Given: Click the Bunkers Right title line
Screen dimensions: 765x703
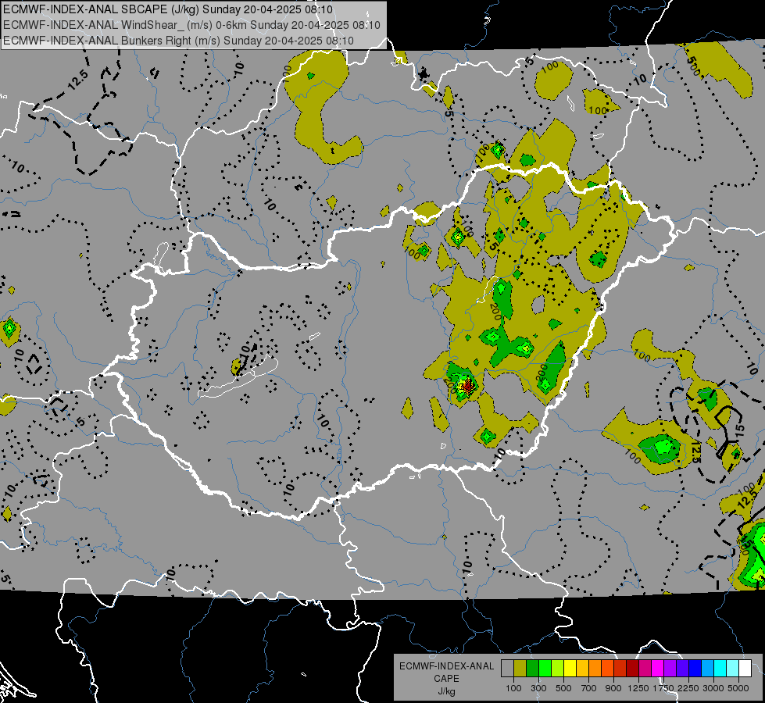Looking at the screenshot, I should click(178, 41).
